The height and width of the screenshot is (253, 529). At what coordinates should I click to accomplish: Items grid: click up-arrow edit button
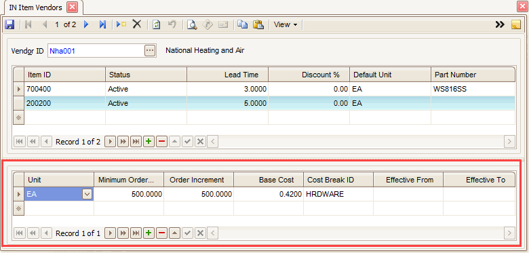pyautogui.click(x=174, y=142)
